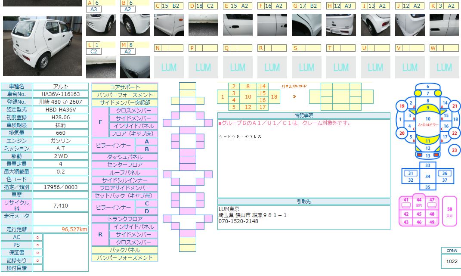Image resolution: width=461 pixels, height=276 pixels.
Task: Select rear bumper zone 13 on diagram
Action: click(x=428, y=155)
